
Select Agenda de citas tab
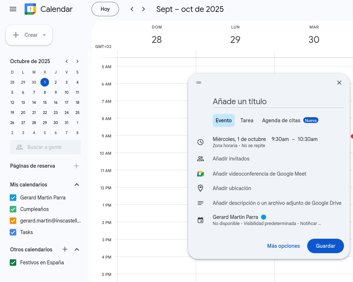click(x=281, y=120)
